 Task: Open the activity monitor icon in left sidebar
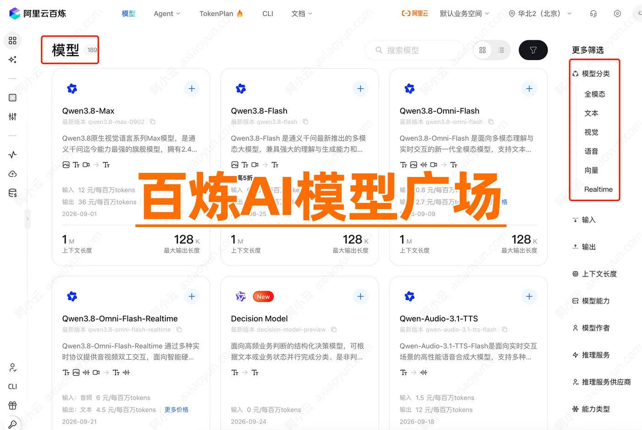tap(12, 154)
